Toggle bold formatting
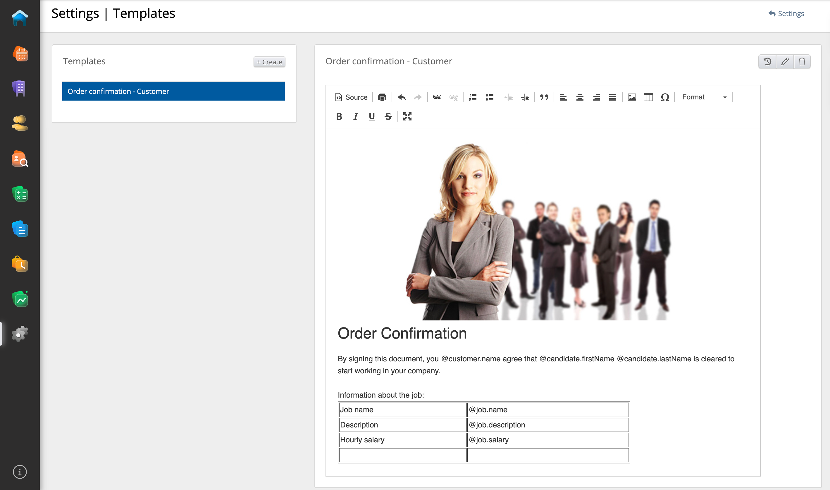The width and height of the screenshot is (830, 490). [339, 116]
